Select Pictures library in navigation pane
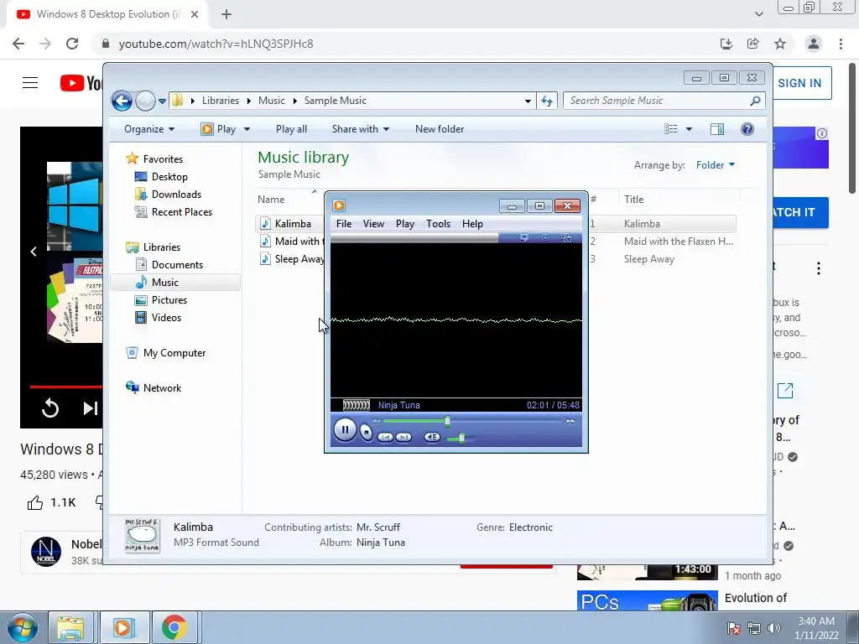 (169, 300)
